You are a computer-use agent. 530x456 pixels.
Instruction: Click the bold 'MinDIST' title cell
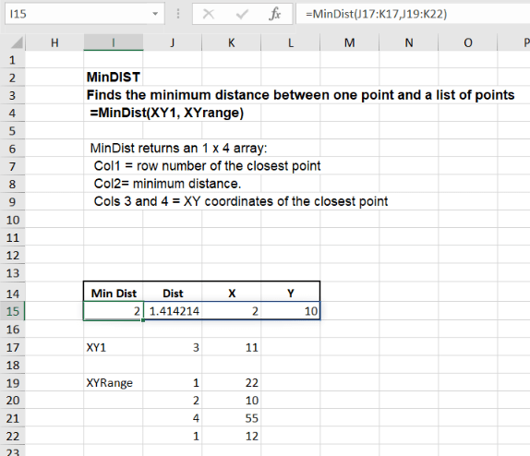(114, 77)
